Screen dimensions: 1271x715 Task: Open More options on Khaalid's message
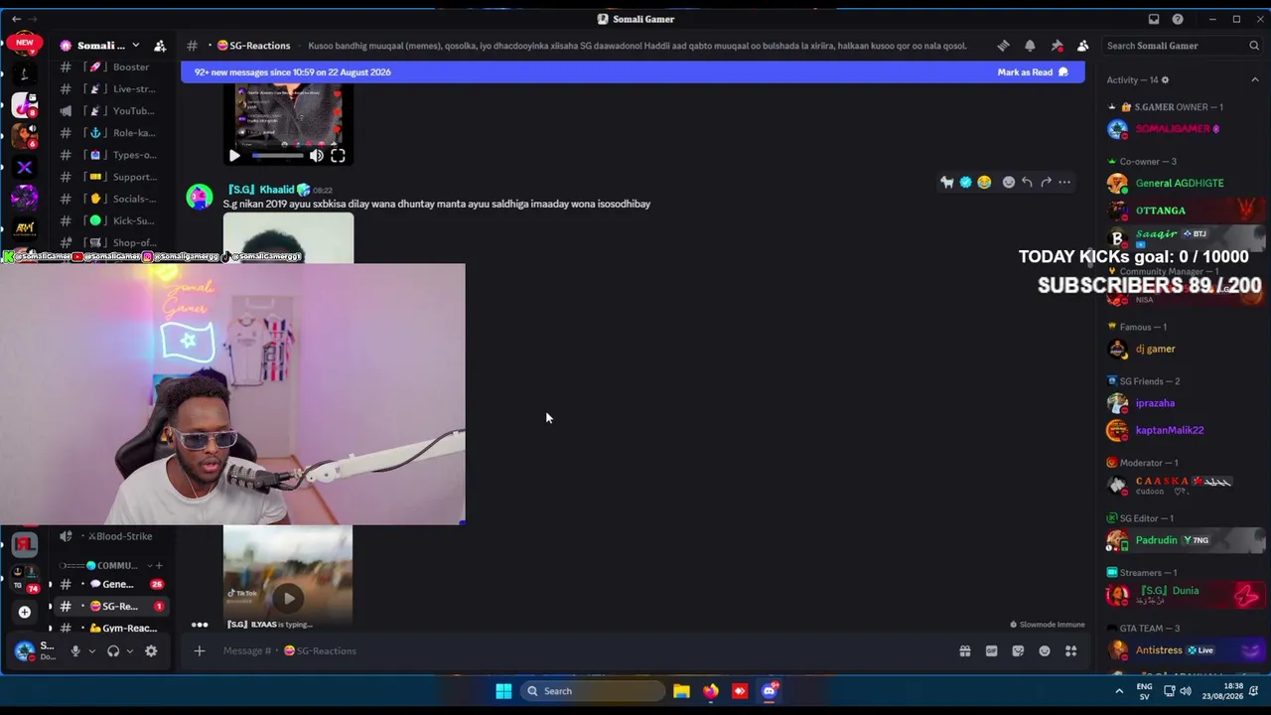pos(1064,183)
